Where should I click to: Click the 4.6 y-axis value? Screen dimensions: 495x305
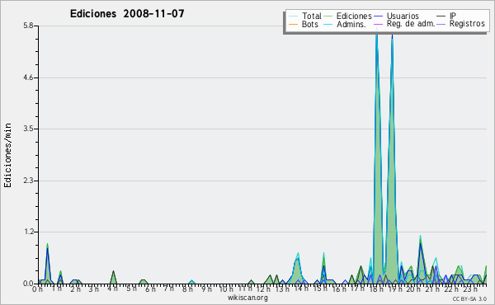point(28,77)
